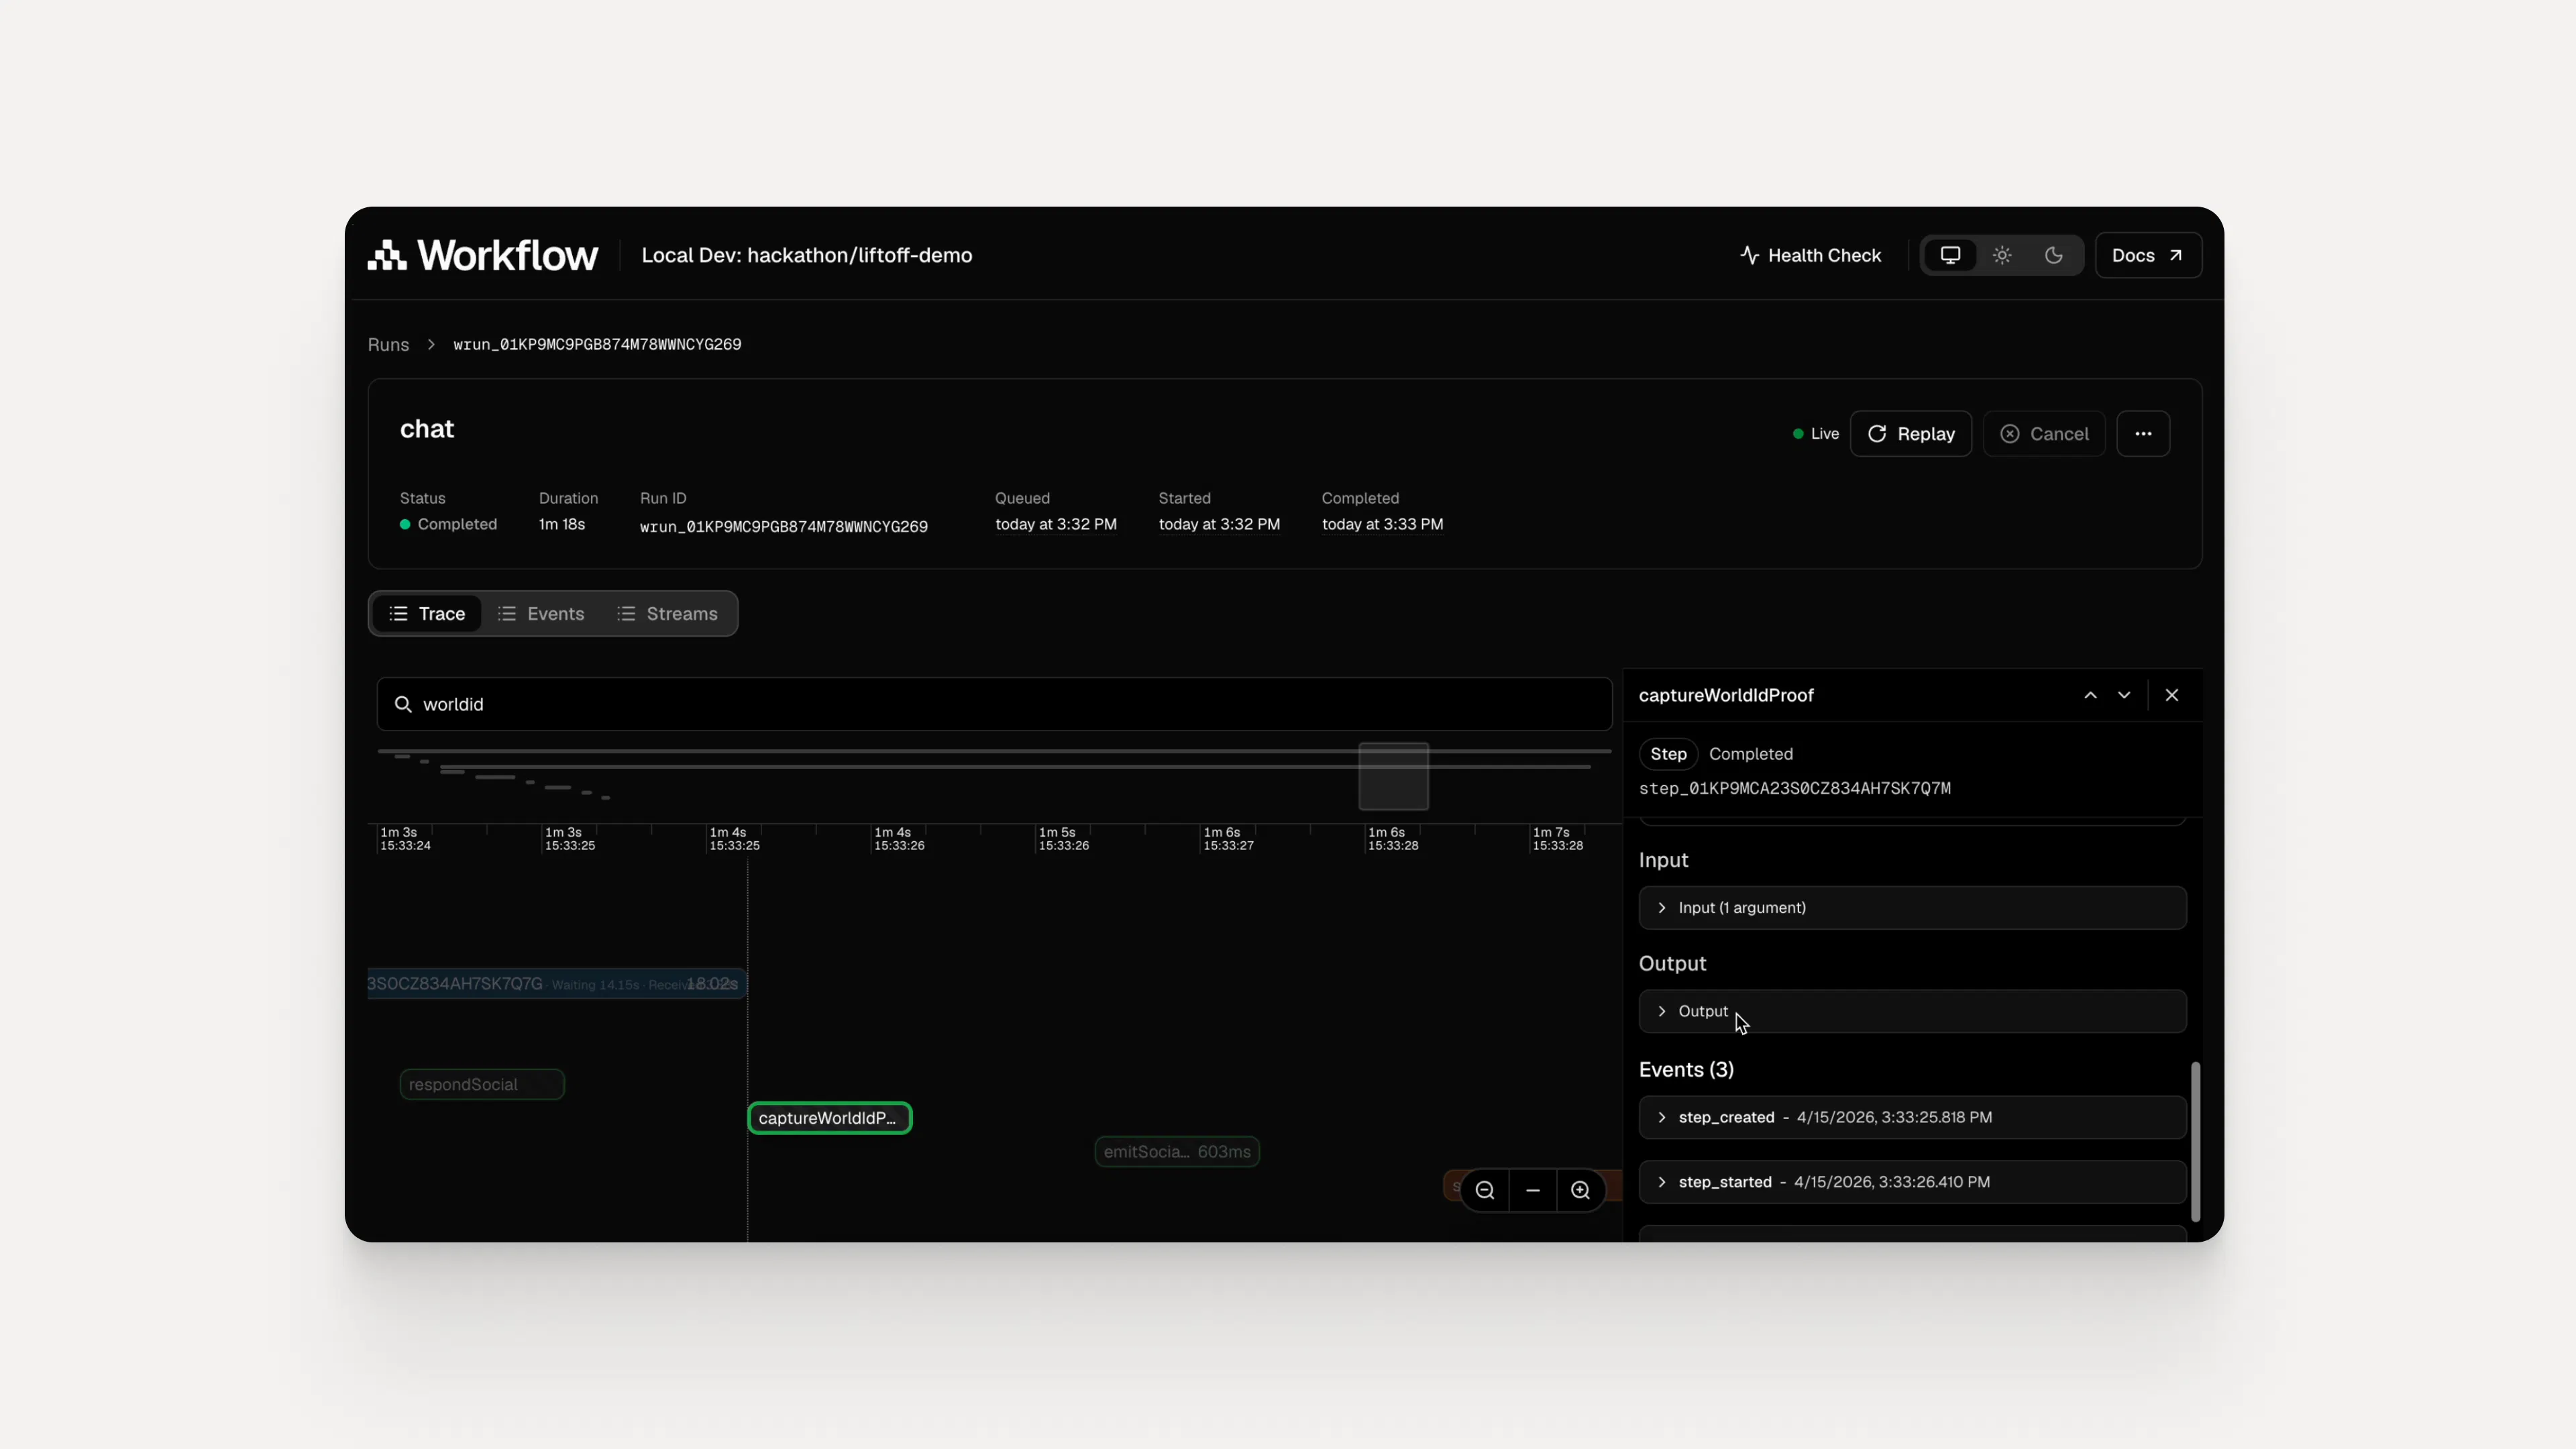Click the minus reset zoom icon
Screen dimensions: 2576x1449
click(1532, 1190)
